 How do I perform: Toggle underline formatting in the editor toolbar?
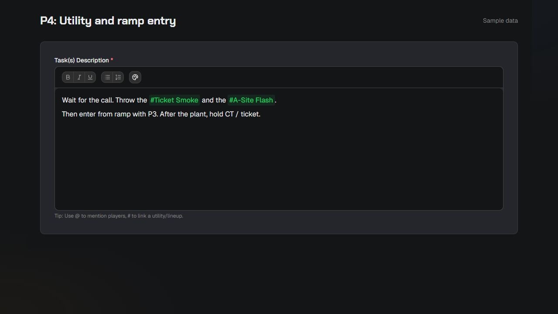(x=90, y=77)
